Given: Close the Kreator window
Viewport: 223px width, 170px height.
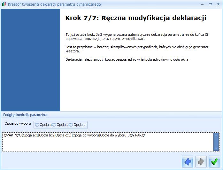Looking at the screenshot, I should [x=218, y=4].
